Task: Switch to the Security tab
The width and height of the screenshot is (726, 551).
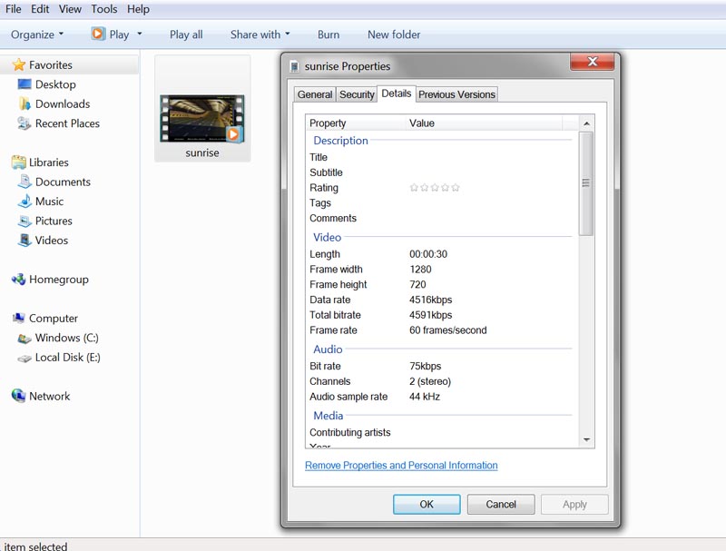Action: coord(357,94)
